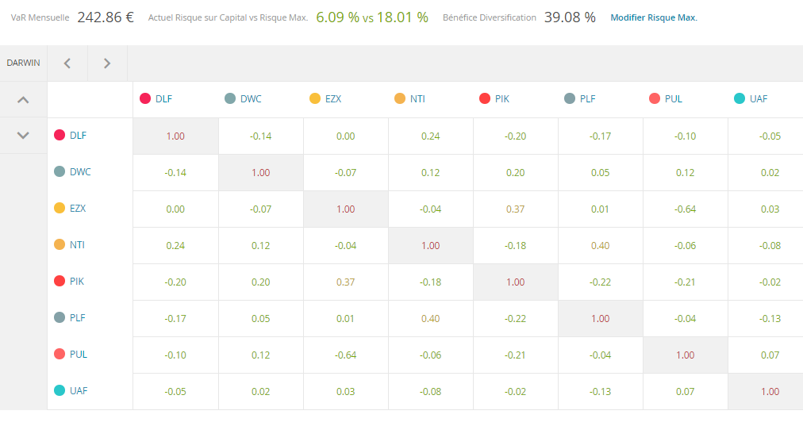Select the DARWIN tab label
Viewport: 803px width, 426px height.
click(23, 63)
